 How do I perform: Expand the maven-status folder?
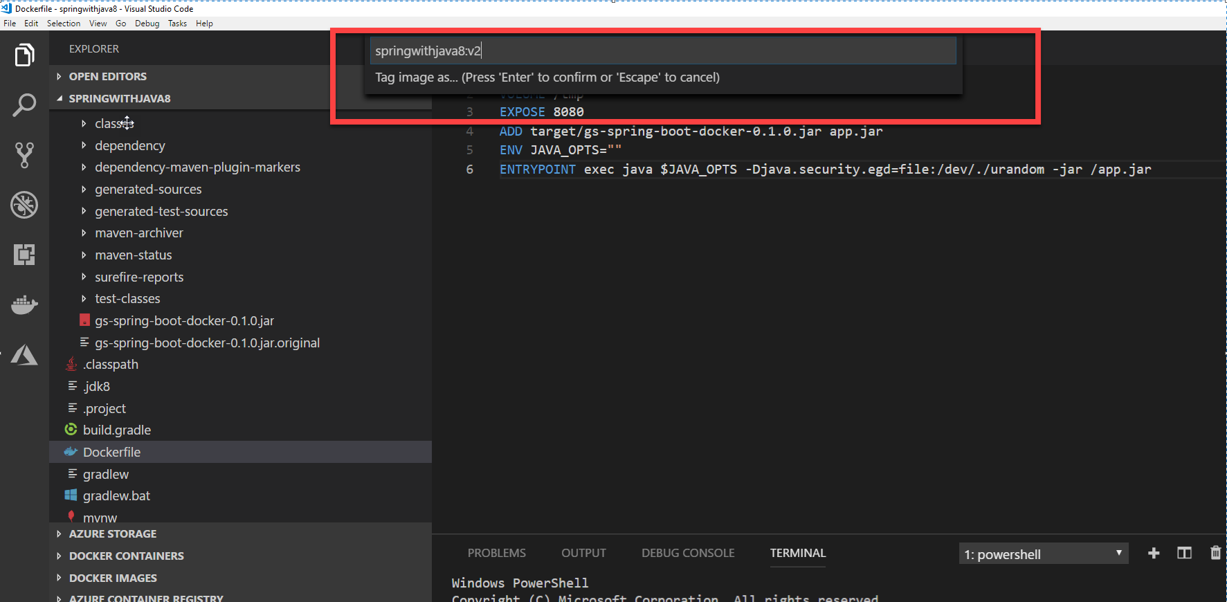point(84,255)
